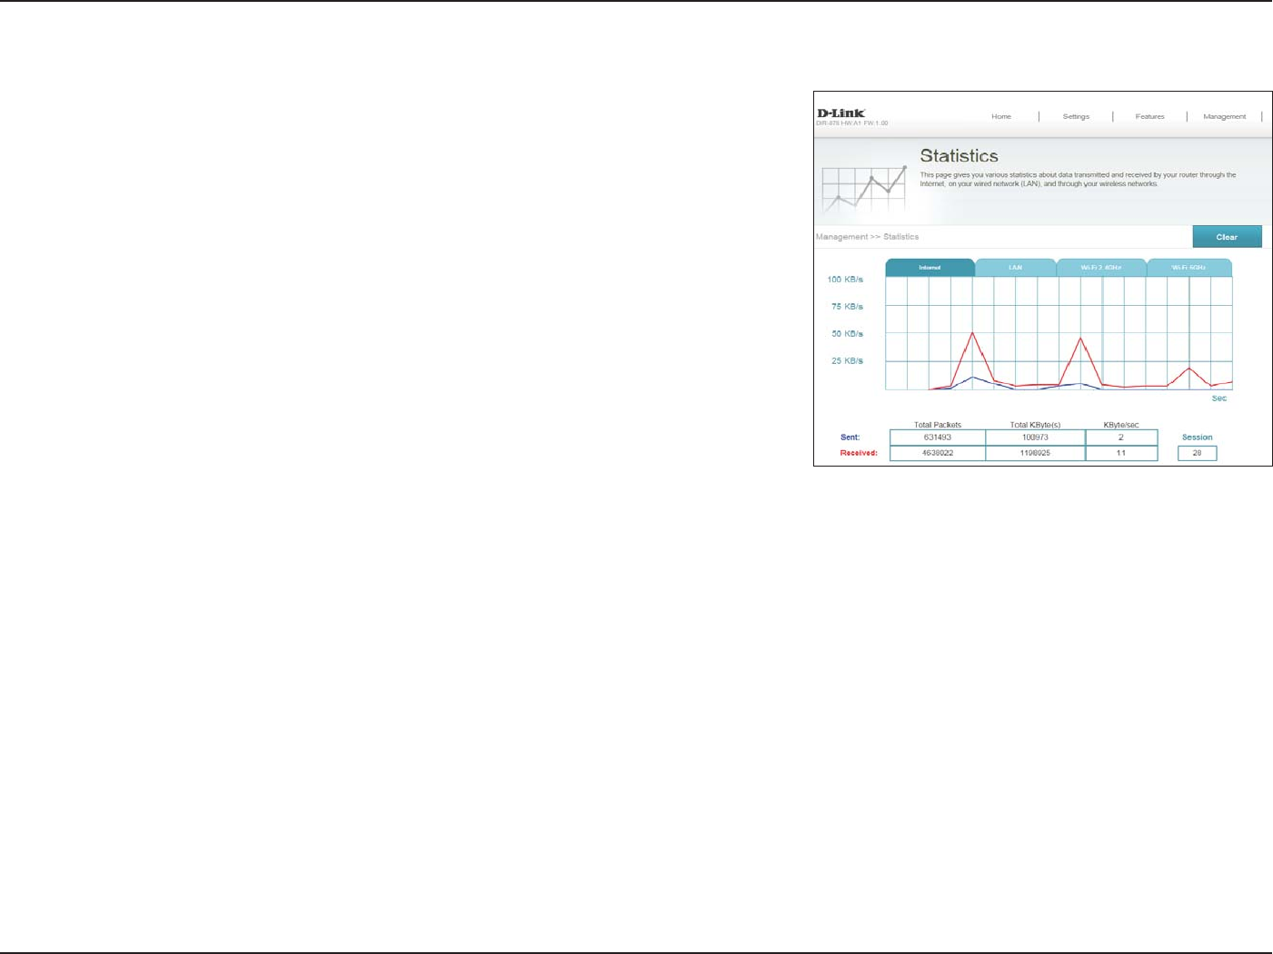
Task: Click the KByte/sec column header
Action: (x=1121, y=425)
